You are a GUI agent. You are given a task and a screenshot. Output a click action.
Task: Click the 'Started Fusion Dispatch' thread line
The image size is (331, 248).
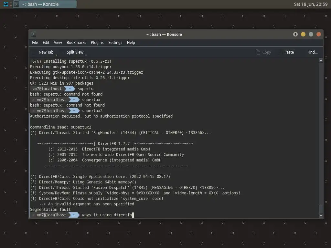tap(127, 188)
